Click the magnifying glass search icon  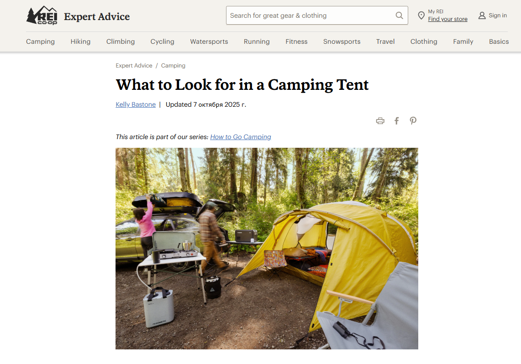click(x=399, y=15)
